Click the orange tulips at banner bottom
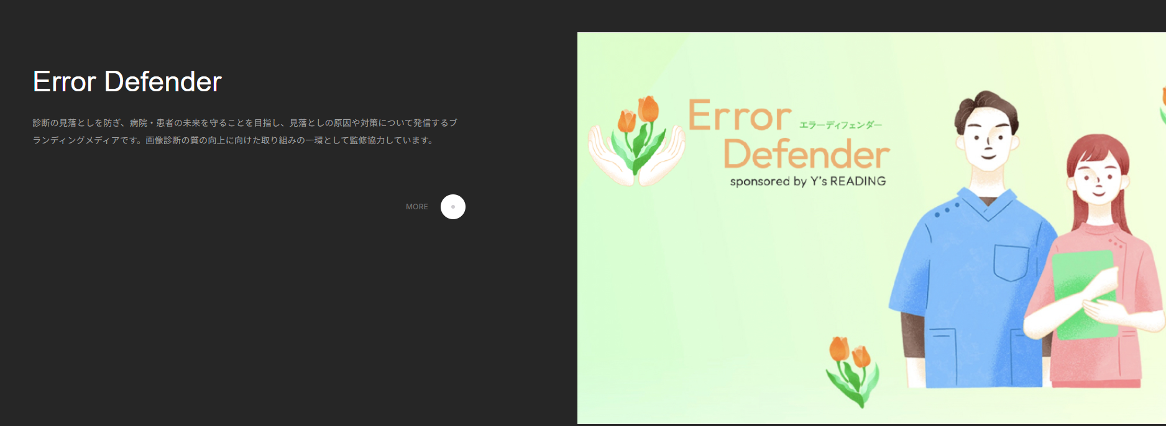The width and height of the screenshot is (1166, 426). tap(852, 369)
